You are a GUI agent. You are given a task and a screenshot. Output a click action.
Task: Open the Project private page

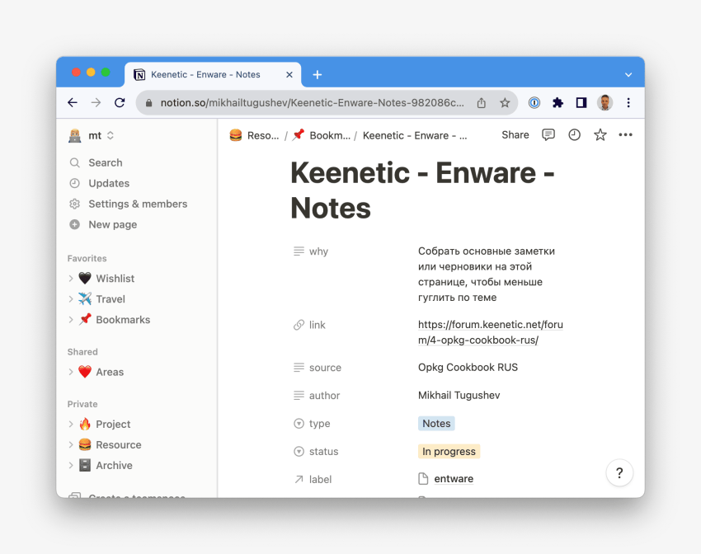(113, 424)
